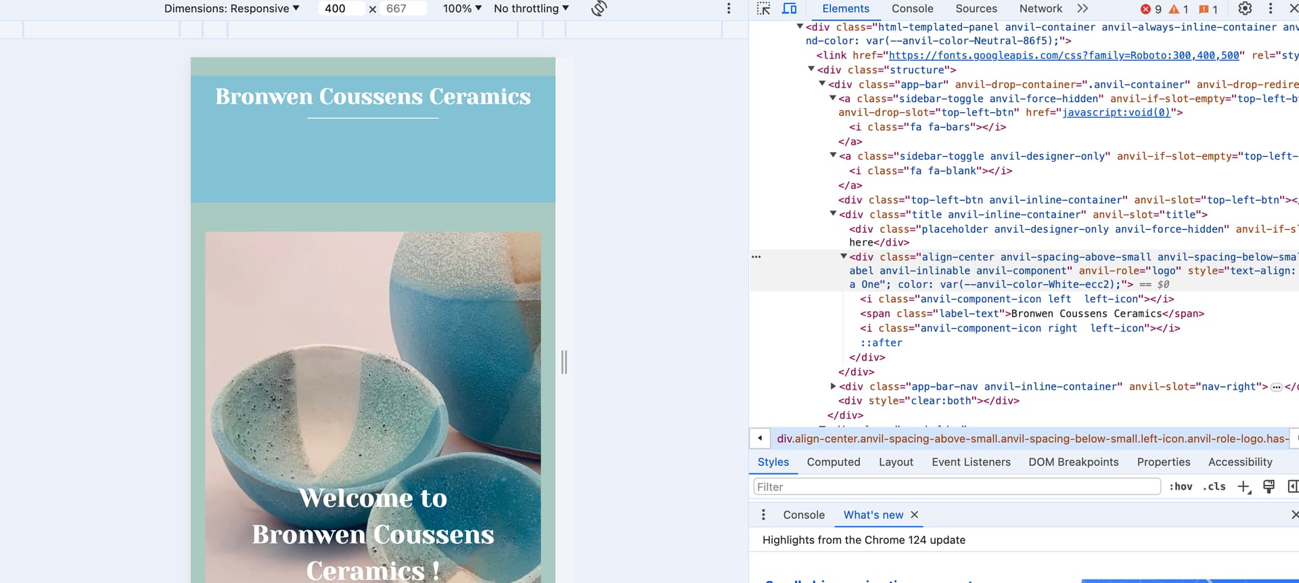The height and width of the screenshot is (583, 1299).
Task: Expand collapsed ellipsis in app-bar-nav div
Action: click(1276, 387)
